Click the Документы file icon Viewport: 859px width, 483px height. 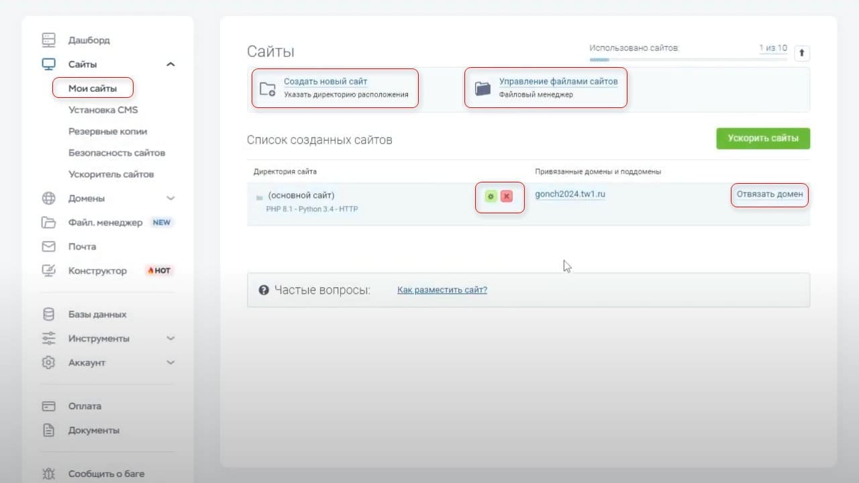(x=48, y=430)
